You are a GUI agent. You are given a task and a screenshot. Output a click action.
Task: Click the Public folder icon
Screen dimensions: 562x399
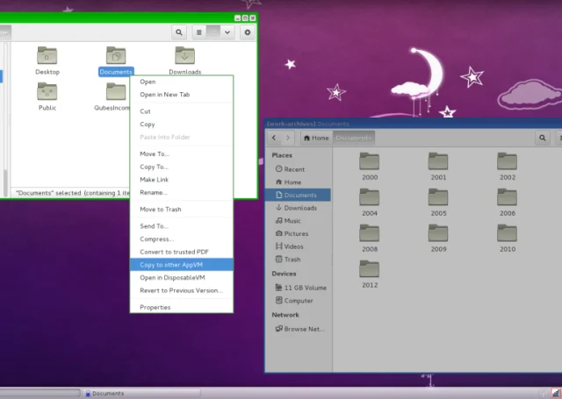(47, 93)
